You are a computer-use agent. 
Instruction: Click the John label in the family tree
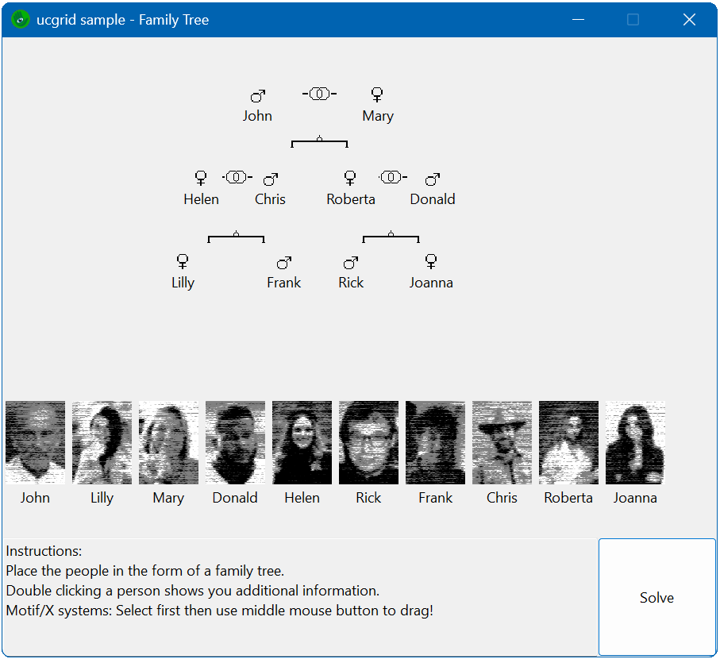pos(257,116)
